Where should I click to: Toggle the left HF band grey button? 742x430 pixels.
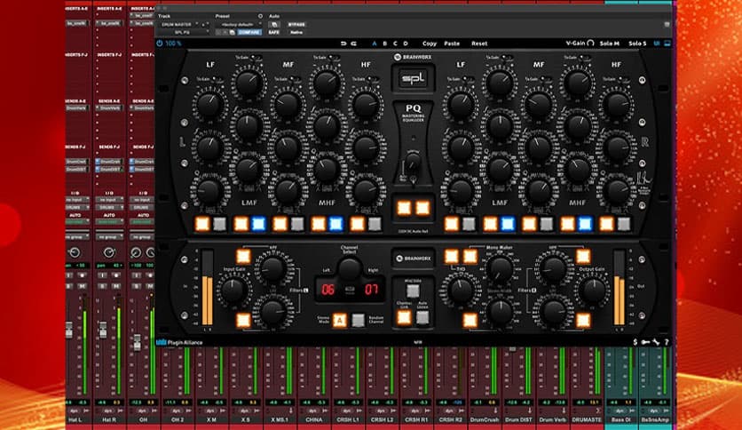[x=375, y=224]
